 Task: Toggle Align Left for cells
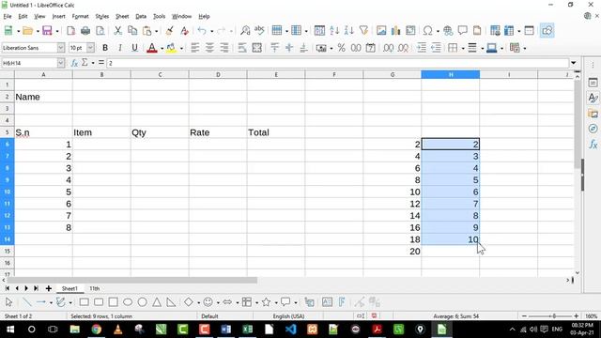point(195,48)
